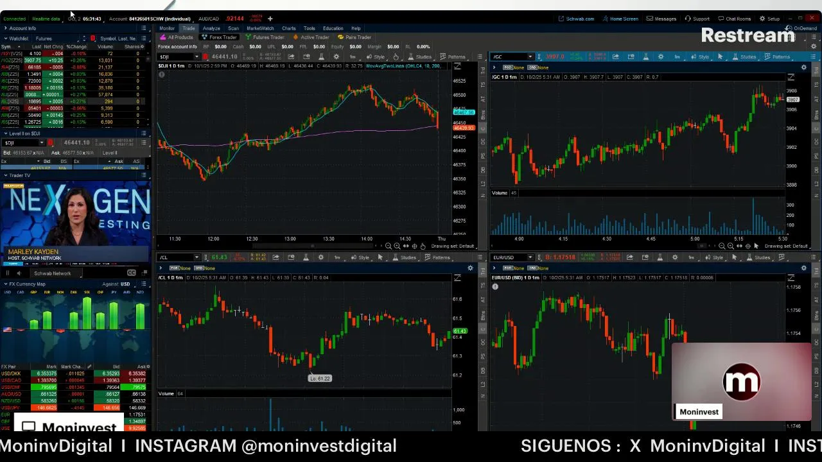Open Studies on the /GC chart
The width and height of the screenshot is (822, 462).
click(x=744, y=56)
